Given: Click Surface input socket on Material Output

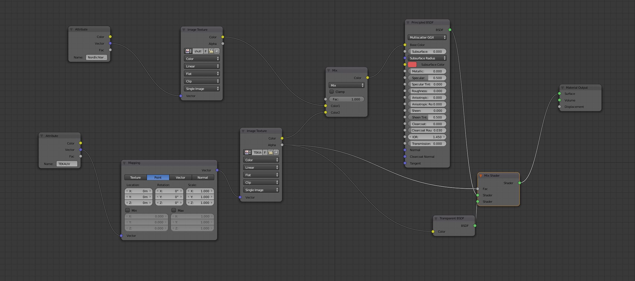Looking at the screenshot, I should [560, 93].
